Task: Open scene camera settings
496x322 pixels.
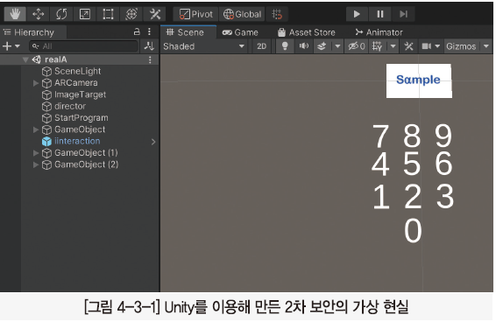Action: (x=426, y=46)
